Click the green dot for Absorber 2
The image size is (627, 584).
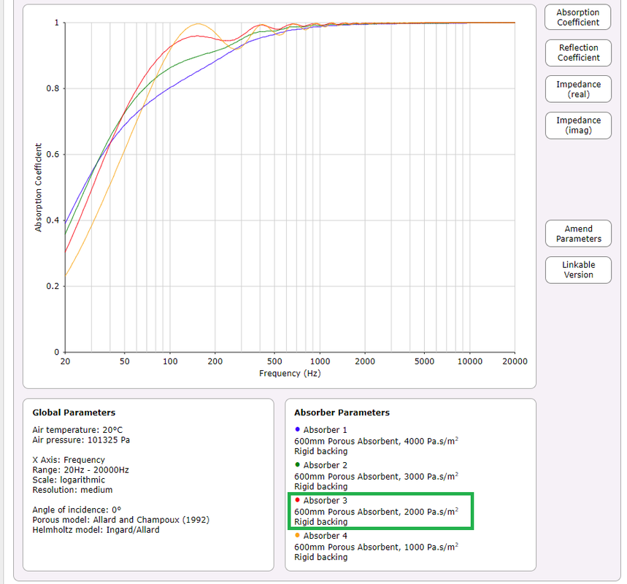297,464
